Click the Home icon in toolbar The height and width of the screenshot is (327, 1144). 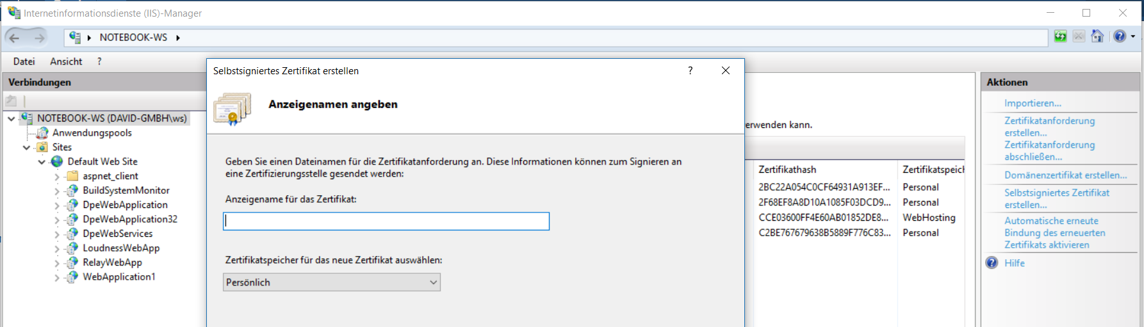(x=1097, y=36)
